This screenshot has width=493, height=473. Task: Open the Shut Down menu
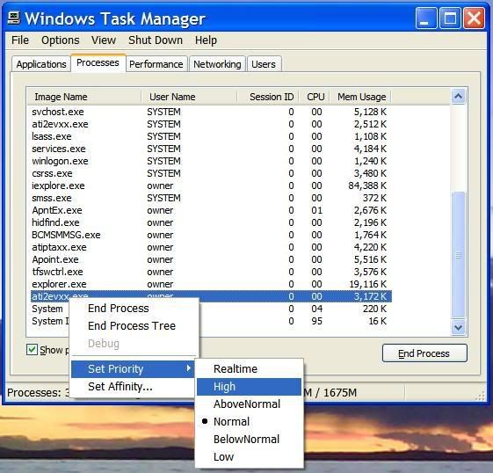click(156, 40)
